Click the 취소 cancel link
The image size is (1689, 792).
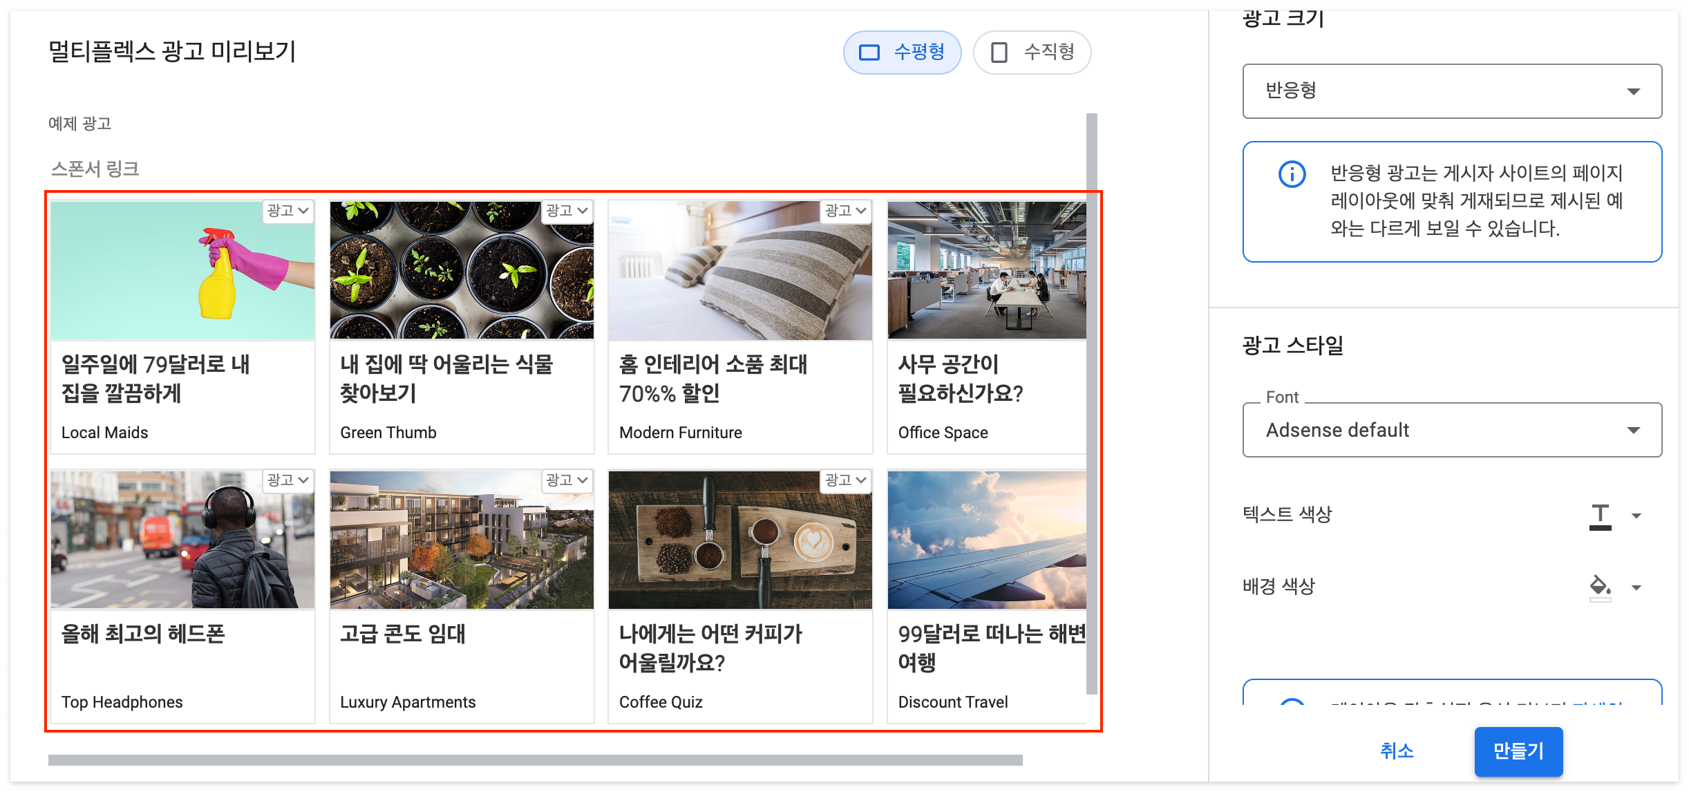[1397, 751]
